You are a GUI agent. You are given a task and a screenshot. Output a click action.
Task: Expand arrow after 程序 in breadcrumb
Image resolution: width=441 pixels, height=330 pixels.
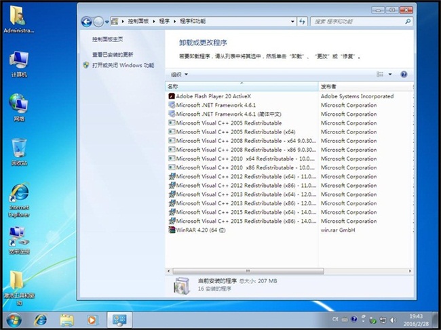[174, 21]
